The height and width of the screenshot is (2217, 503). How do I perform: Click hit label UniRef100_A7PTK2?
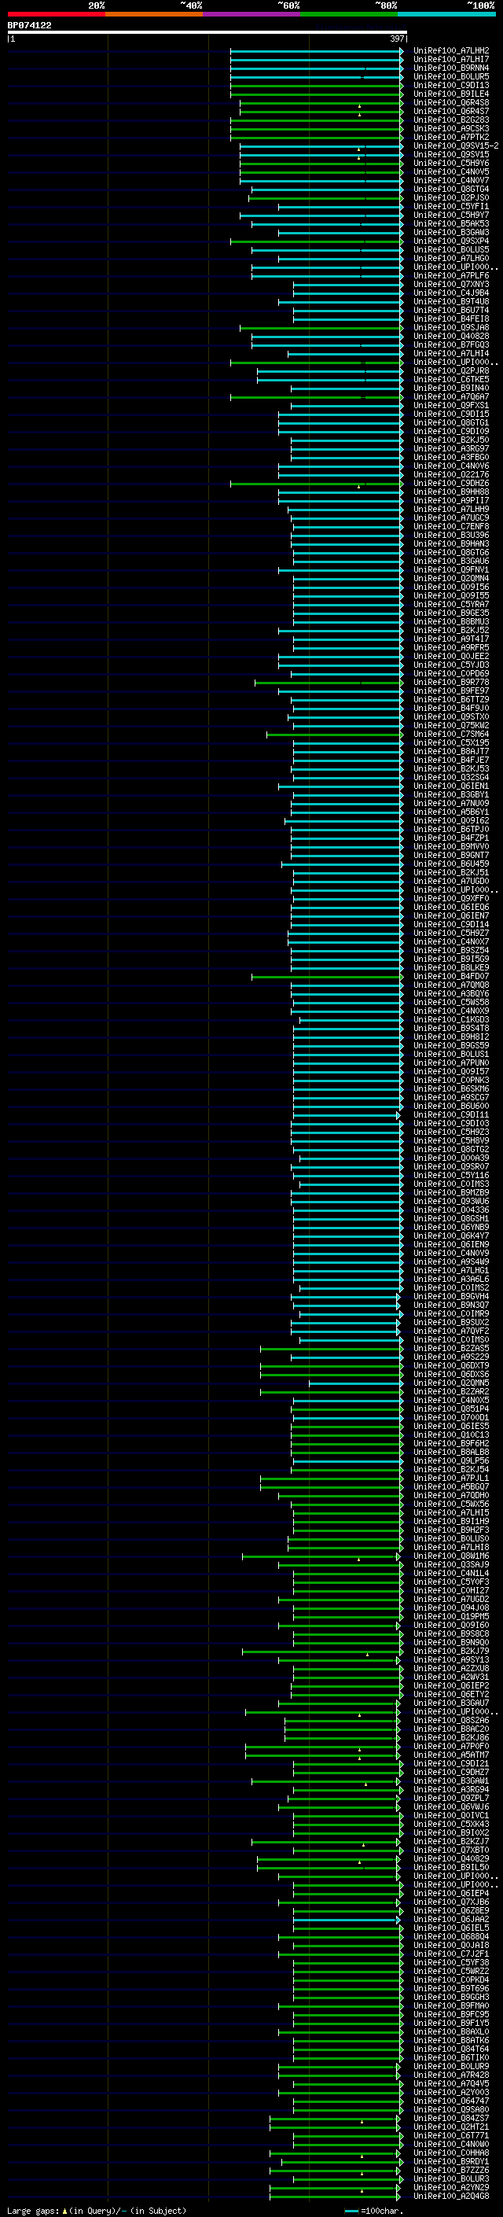(x=451, y=138)
